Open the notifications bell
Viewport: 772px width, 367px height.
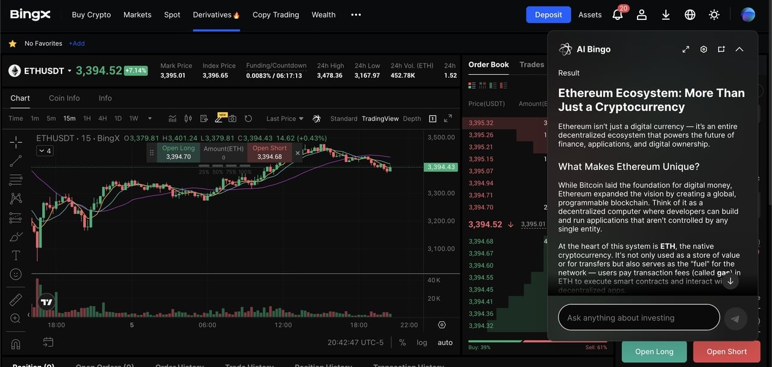pyautogui.click(x=618, y=15)
